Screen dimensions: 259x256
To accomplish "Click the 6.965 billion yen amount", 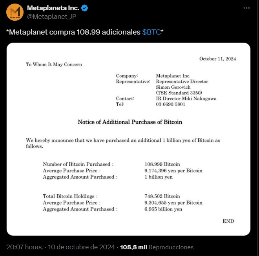I will tap(163, 209).
